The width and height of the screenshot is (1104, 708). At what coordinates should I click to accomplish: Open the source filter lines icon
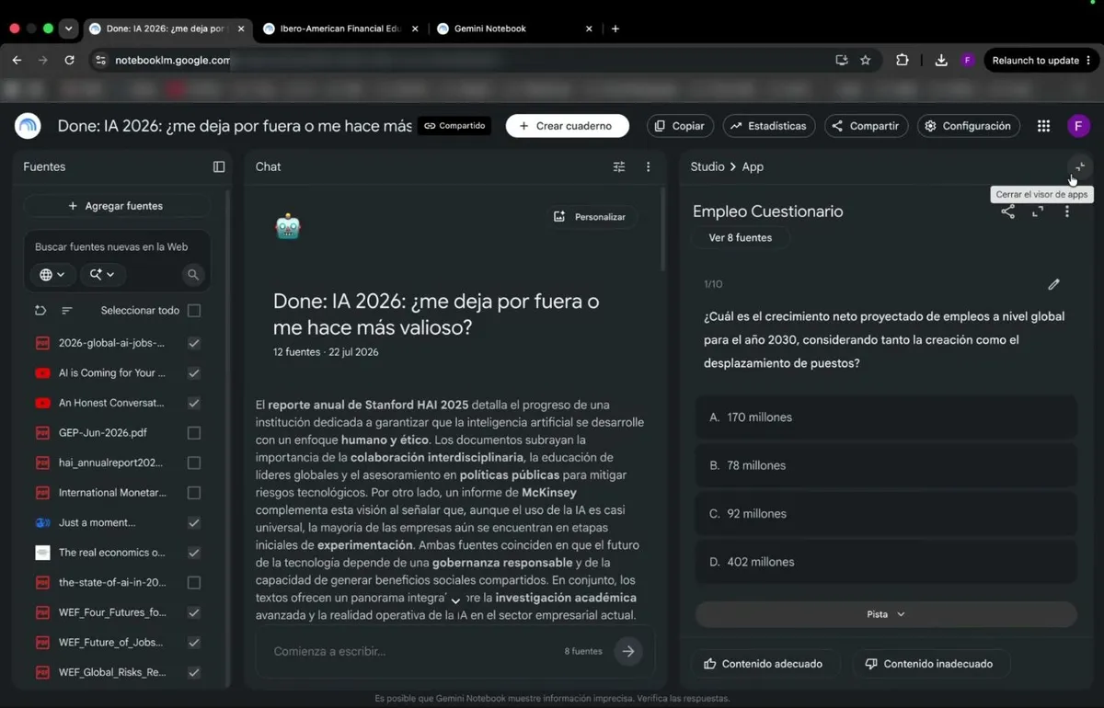coord(67,311)
